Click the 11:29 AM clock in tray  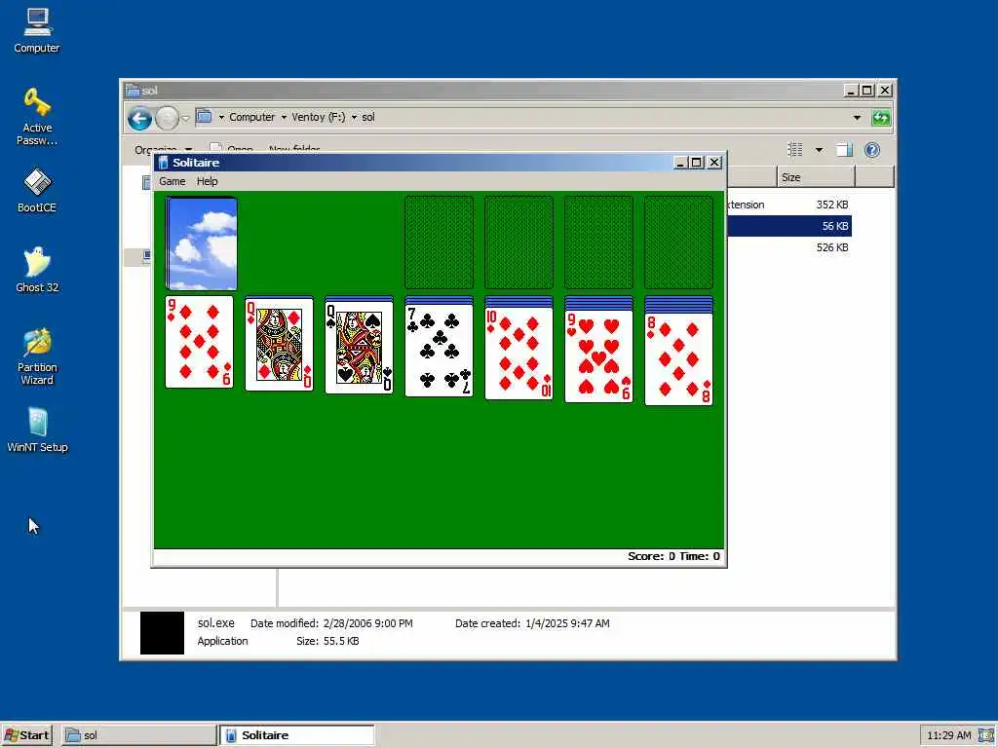point(948,735)
